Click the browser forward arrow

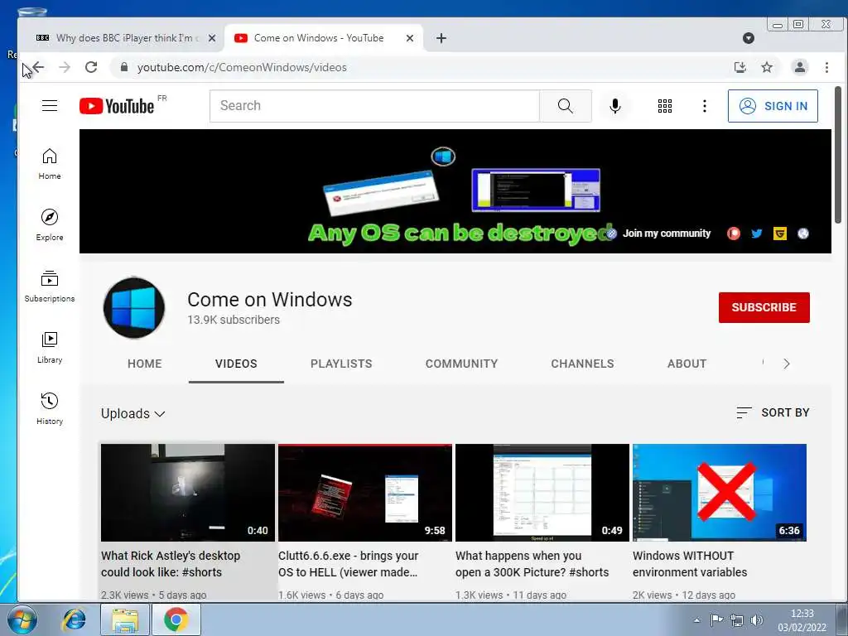click(x=65, y=67)
